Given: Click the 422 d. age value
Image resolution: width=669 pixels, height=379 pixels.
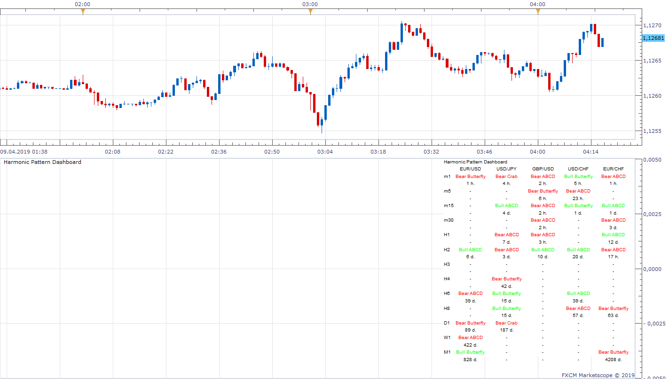Looking at the screenshot, I should [x=471, y=345].
